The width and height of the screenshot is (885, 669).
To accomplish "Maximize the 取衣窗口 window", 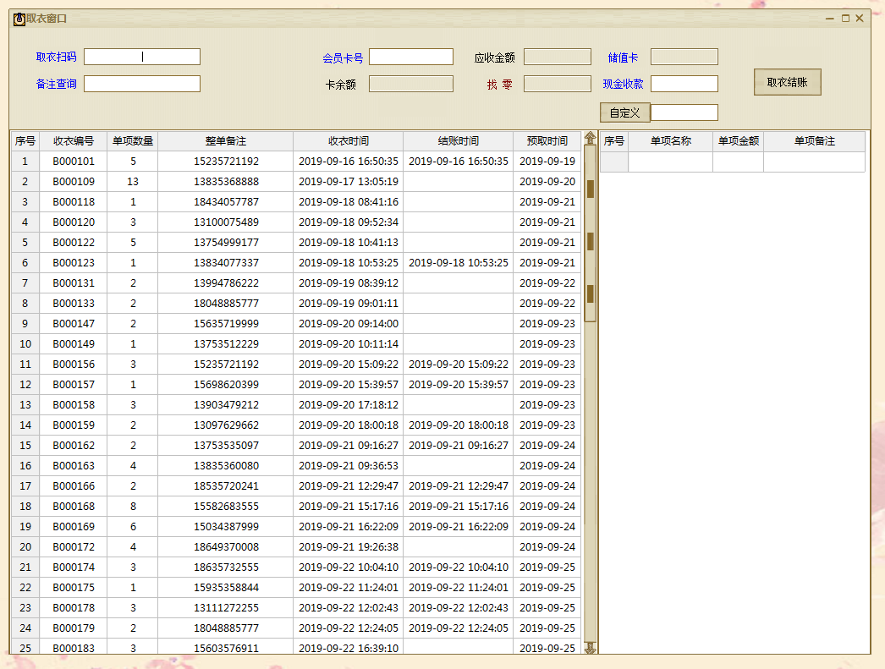I will 845,19.
